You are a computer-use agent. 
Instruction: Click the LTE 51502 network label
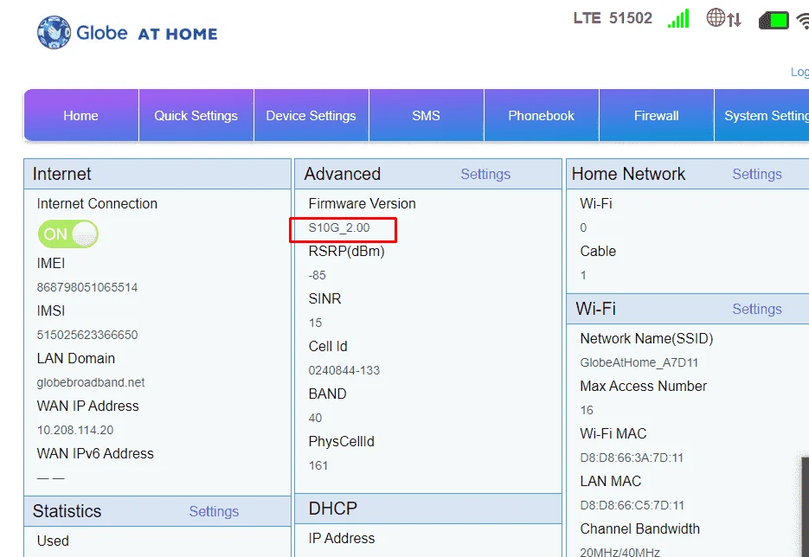click(x=613, y=18)
